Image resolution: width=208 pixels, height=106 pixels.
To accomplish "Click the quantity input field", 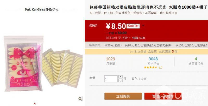I will click(111, 79).
